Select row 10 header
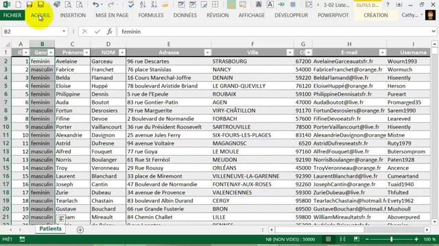 click(x=6, y=127)
